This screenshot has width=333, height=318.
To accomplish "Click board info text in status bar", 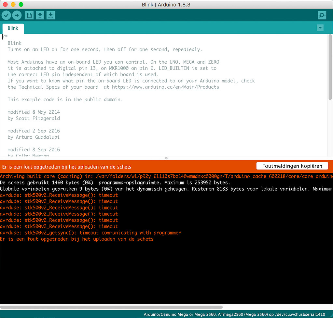I will pyautogui.click(x=234, y=314).
